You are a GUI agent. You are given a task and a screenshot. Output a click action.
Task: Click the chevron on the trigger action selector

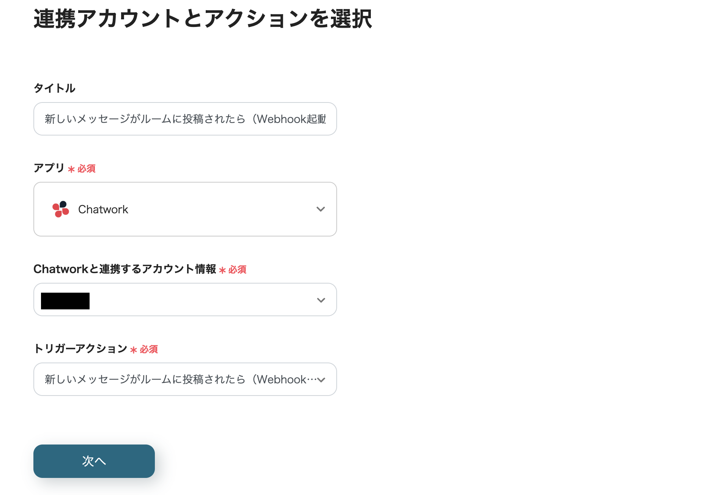tap(321, 379)
